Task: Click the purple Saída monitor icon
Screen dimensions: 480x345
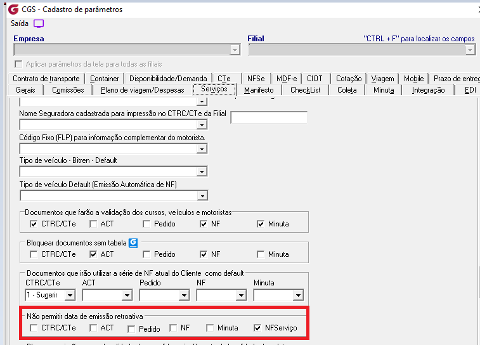Action: pos(39,23)
